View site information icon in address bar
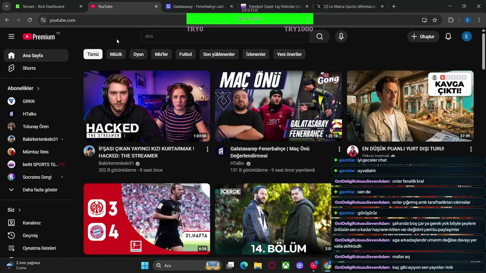486x273 pixels. [x=43, y=20]
